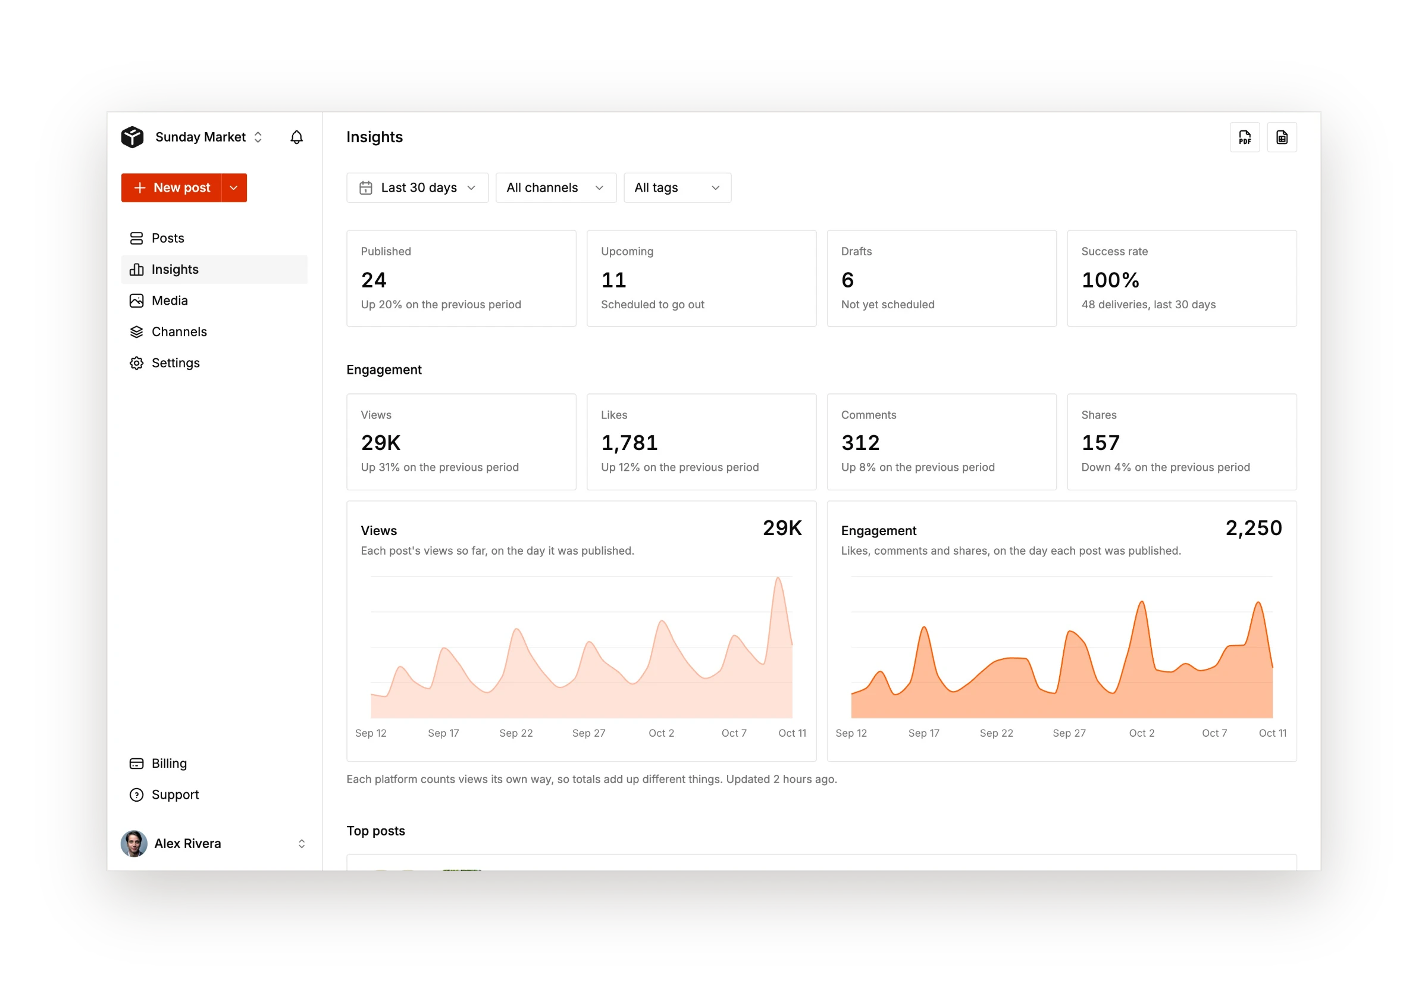Click the Shares 157 card
1428x982 pixels.
1182,442
